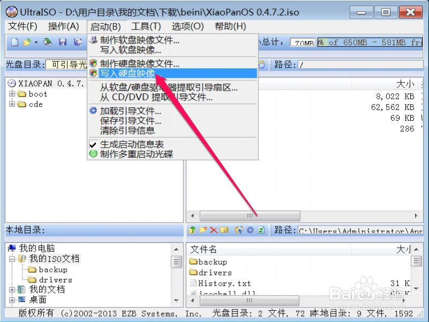Viewport: 429px width, 322px height.
Task: Click the local path field C:\Users\Administrator
Action: pos(360,230)
